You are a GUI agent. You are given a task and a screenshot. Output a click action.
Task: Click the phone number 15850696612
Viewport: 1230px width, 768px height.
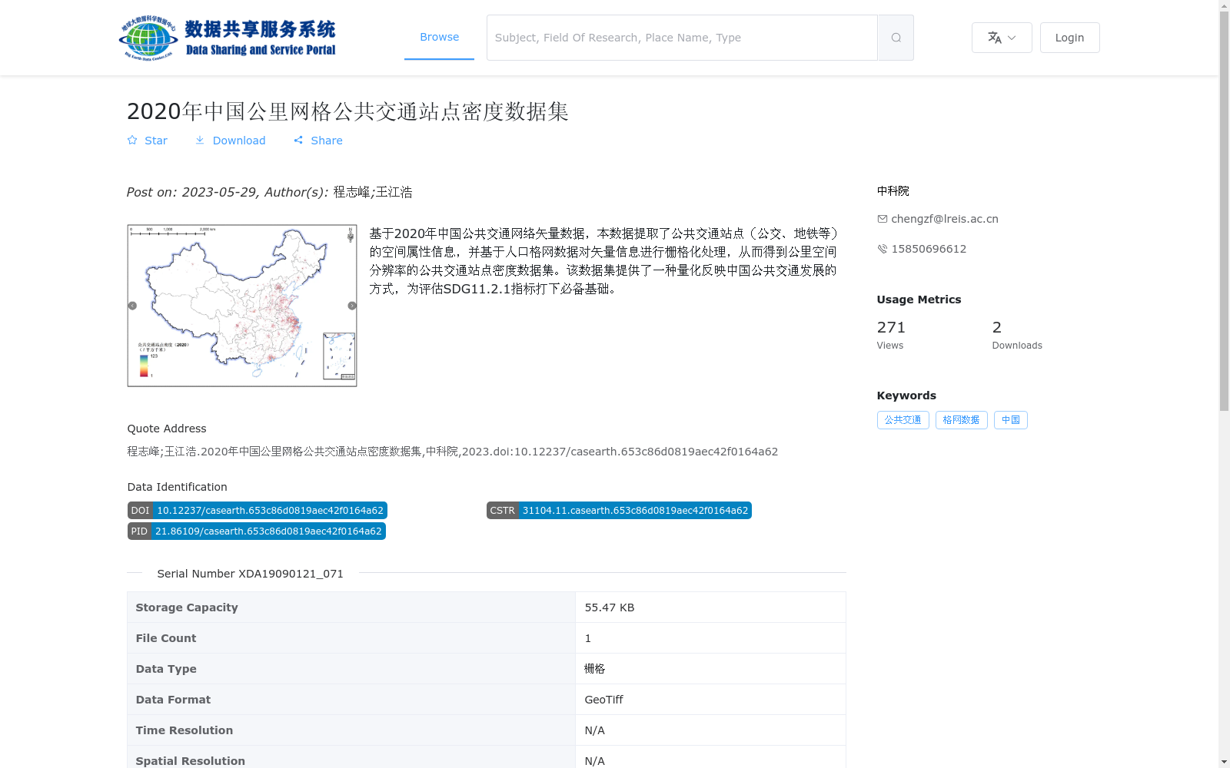tap(929, 249)
